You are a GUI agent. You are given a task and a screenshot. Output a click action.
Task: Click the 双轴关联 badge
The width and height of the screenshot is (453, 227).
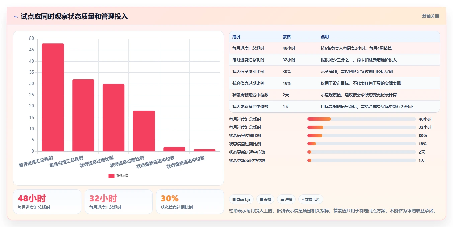click(430, 16)
